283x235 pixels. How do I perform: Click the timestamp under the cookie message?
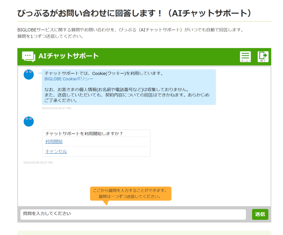pos(56,108)
